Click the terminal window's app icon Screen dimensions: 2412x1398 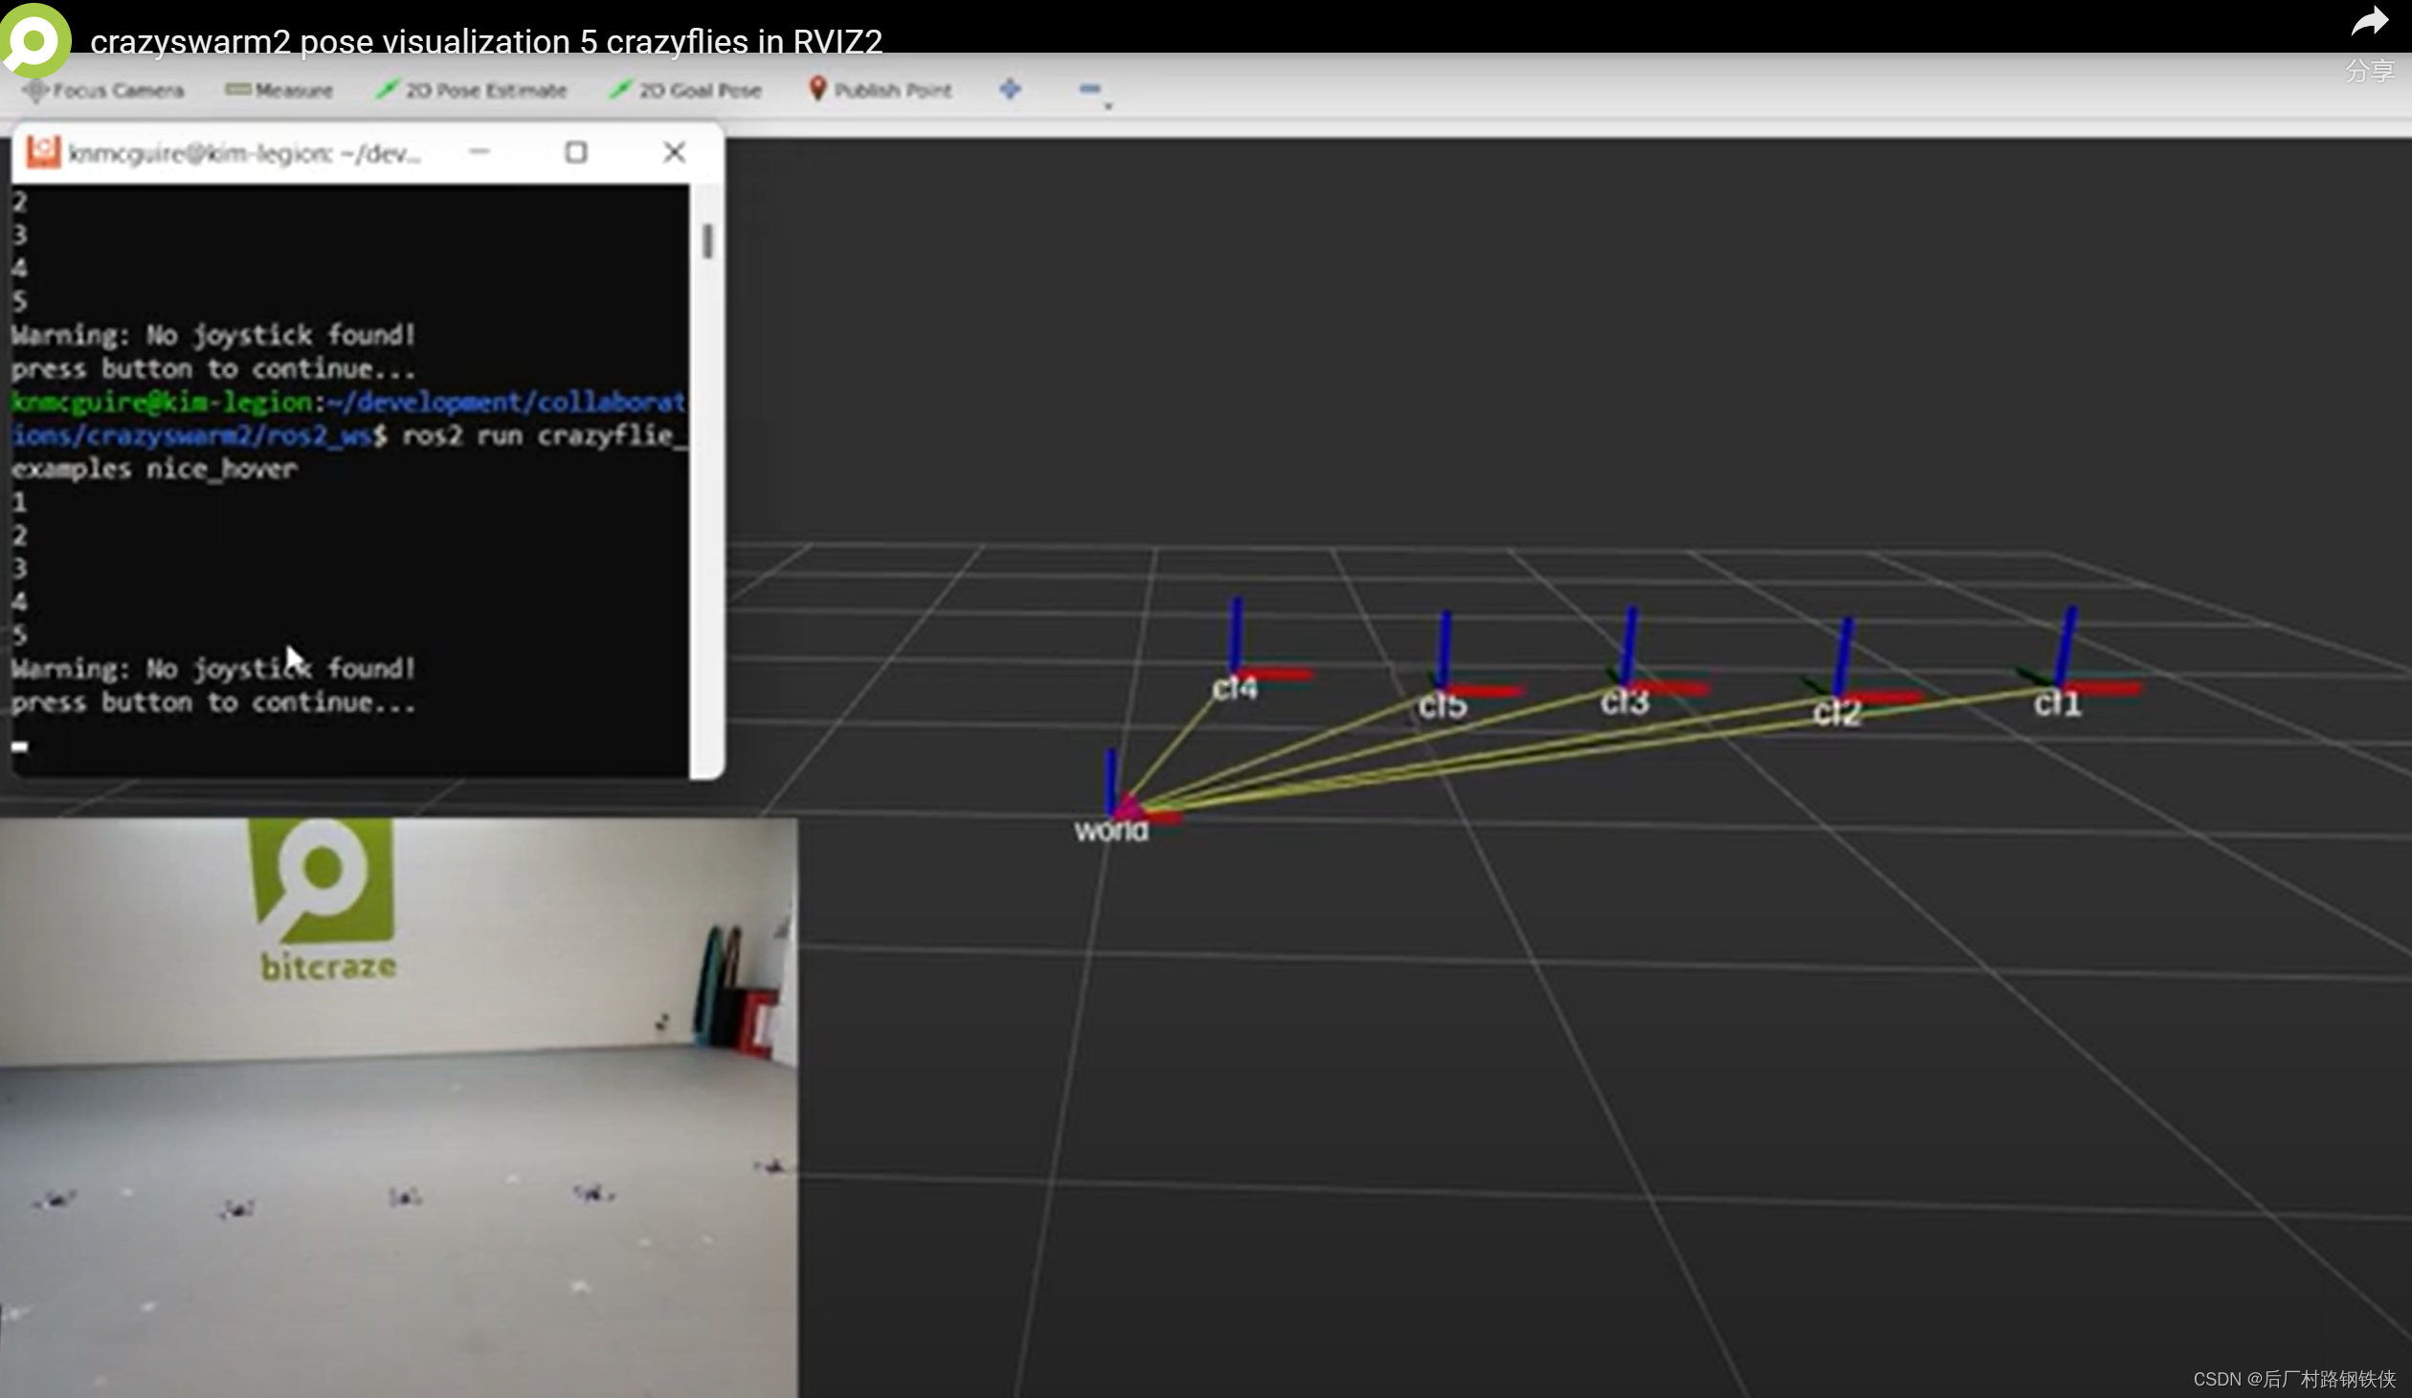(x=43, y=152)
